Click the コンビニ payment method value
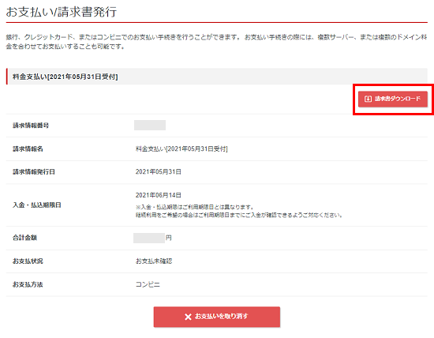Image resolution: width=434 pixels, height=338 pixels. coord(148,284)
